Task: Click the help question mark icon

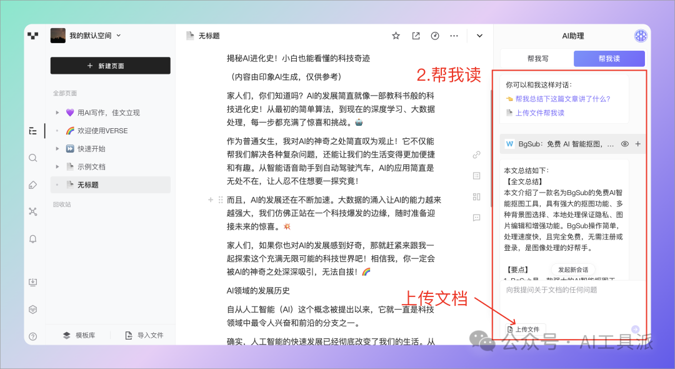Action: click(33, 336)
